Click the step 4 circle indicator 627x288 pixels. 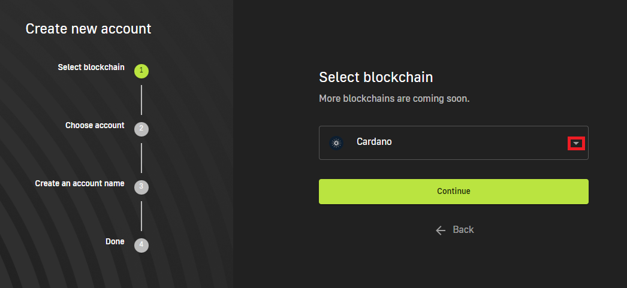tap(141, 244)
